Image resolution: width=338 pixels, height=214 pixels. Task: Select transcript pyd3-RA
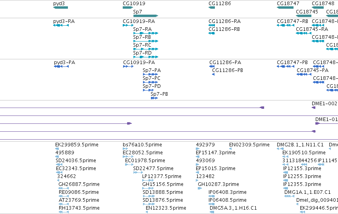point(61,25)
